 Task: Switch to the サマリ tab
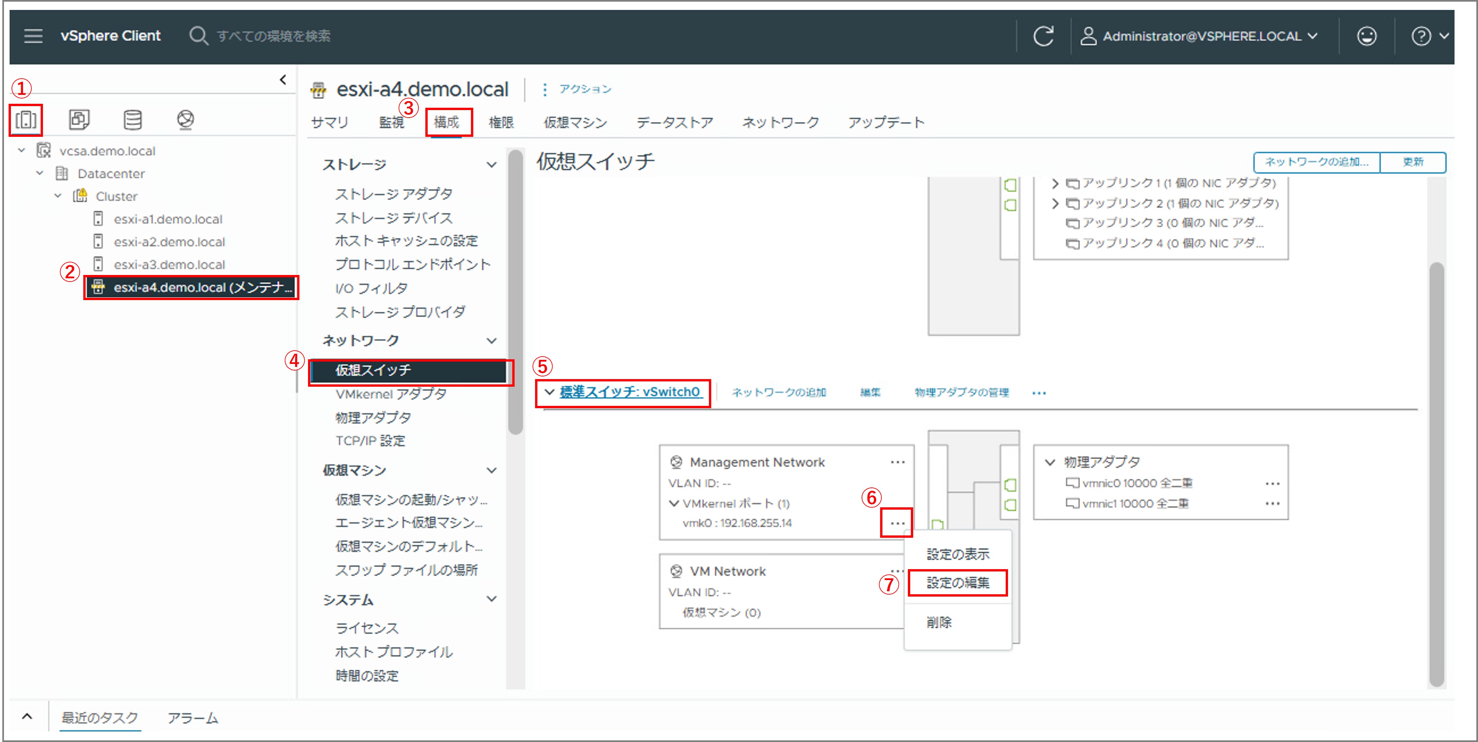pos(329,122)
